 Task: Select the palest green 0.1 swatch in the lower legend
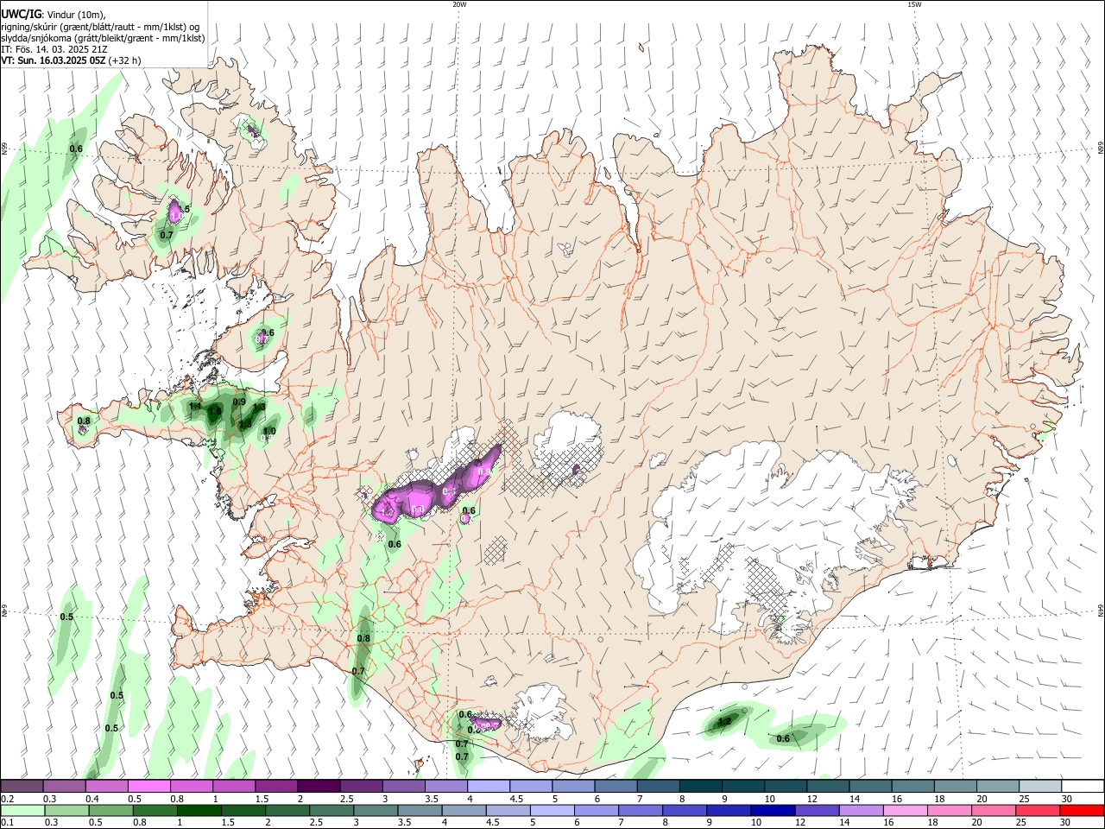(x=22, y=810)
